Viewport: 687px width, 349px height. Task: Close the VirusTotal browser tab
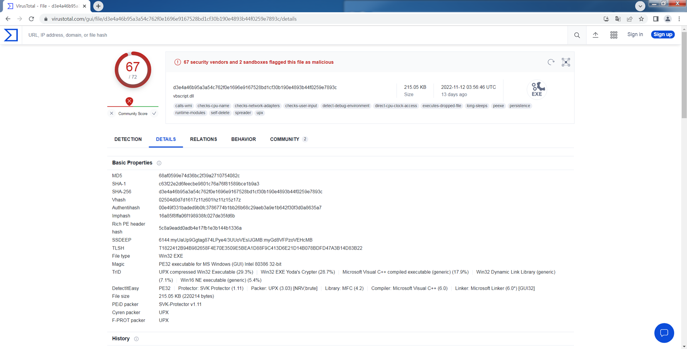pyautogui.click(x=84, y=6)
